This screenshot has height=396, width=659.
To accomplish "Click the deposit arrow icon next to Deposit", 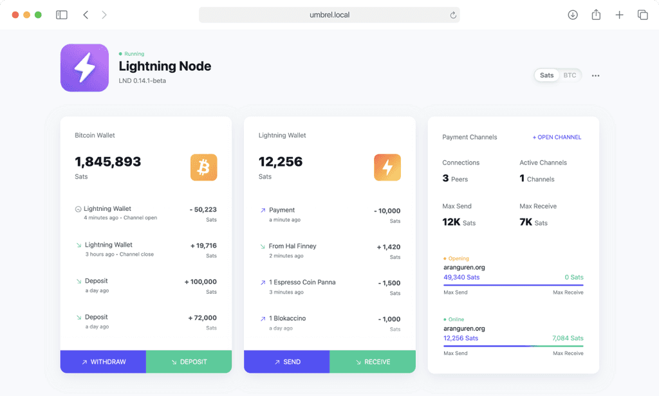I will coord(80,281).
